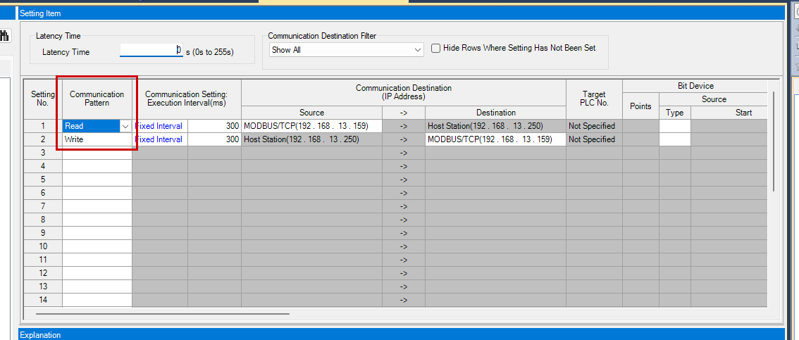Viewport: 799px width, 340px height.
Task: Click the Destination column header
Action: coord(495,113)
